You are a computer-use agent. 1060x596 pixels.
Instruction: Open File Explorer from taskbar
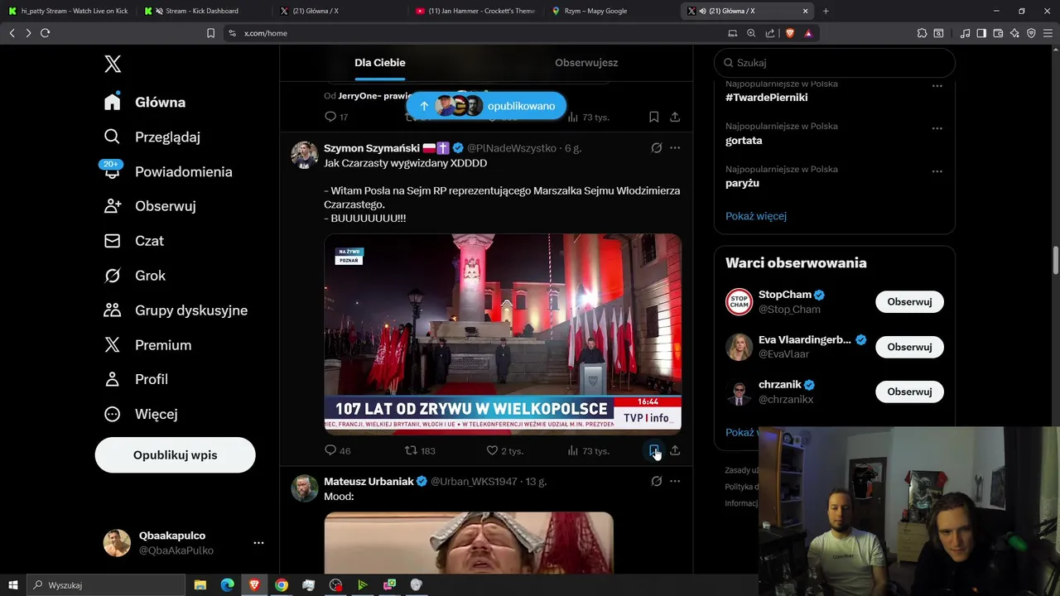pos(200,585)
